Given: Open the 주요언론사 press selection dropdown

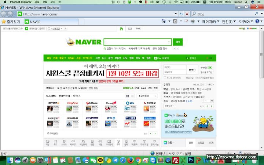Looking at the screenshot, I should tap(147, 96).
